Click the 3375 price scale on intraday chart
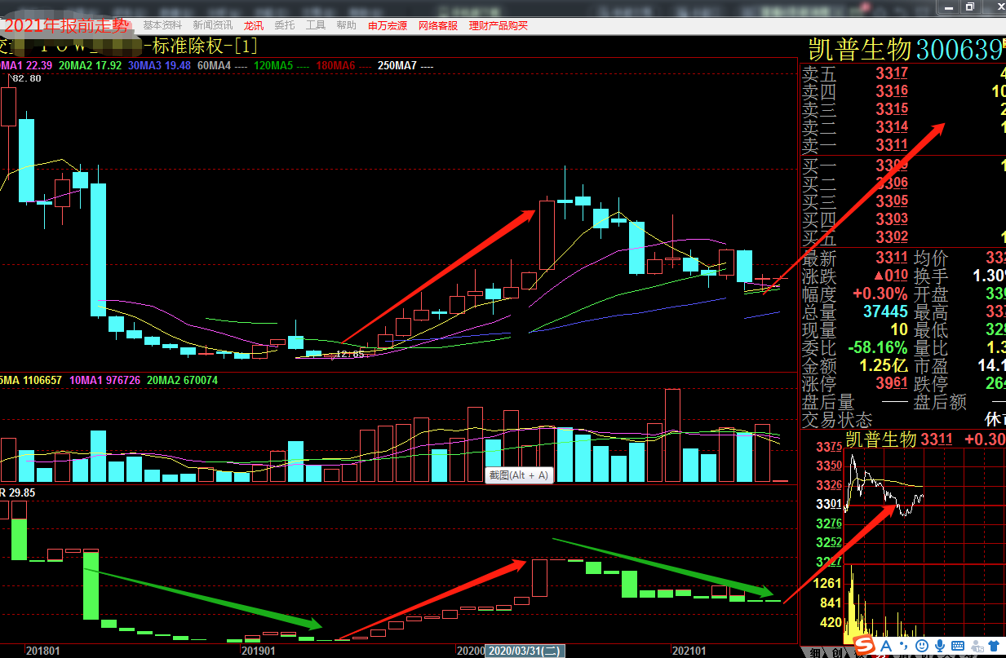This screenshot has width=1006, height=658. click(828, 447)
